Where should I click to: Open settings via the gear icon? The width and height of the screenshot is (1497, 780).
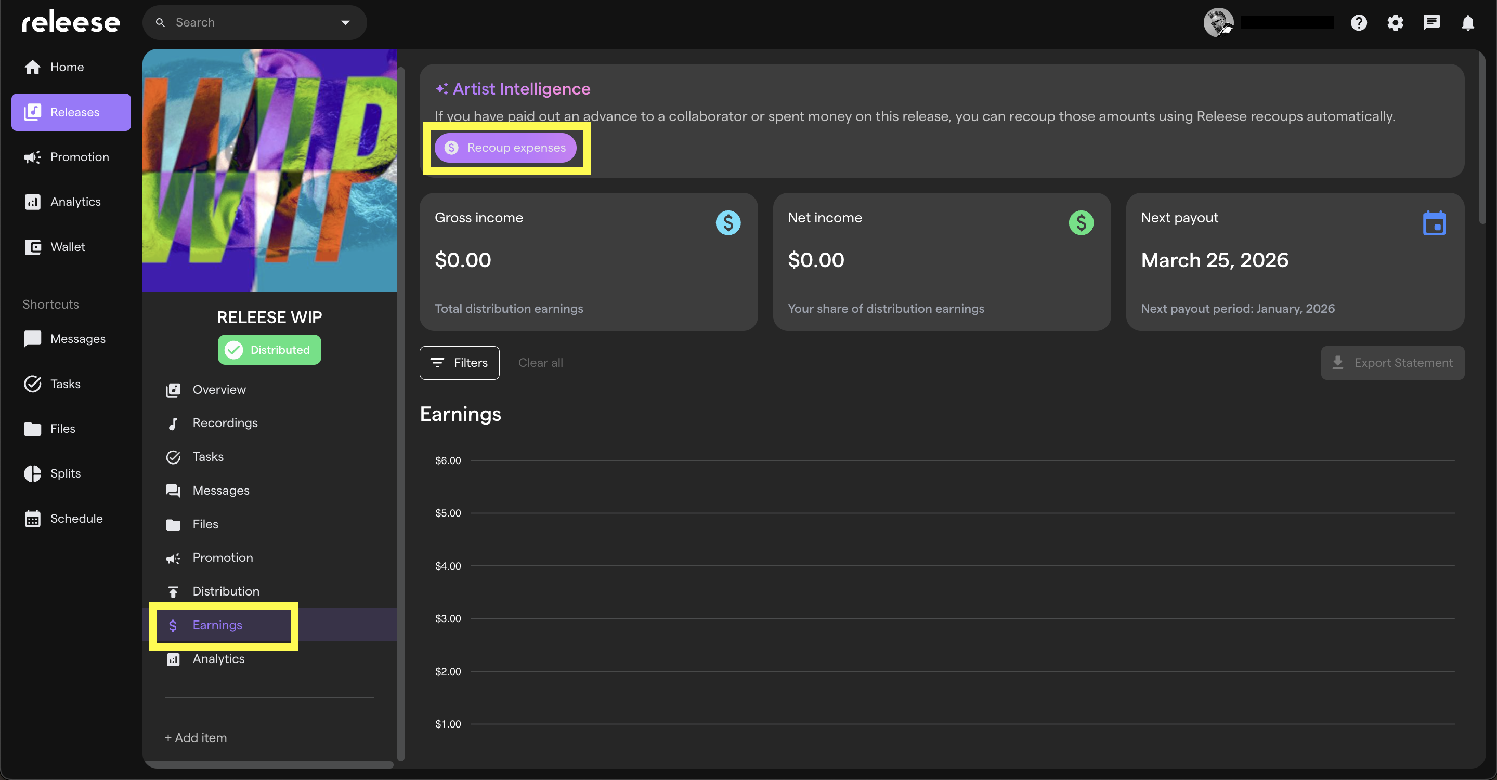[x=1395, y=23]
